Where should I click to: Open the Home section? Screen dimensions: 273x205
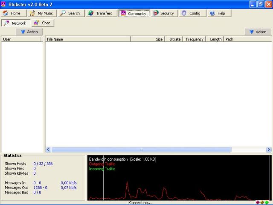(x=12, y=13)
